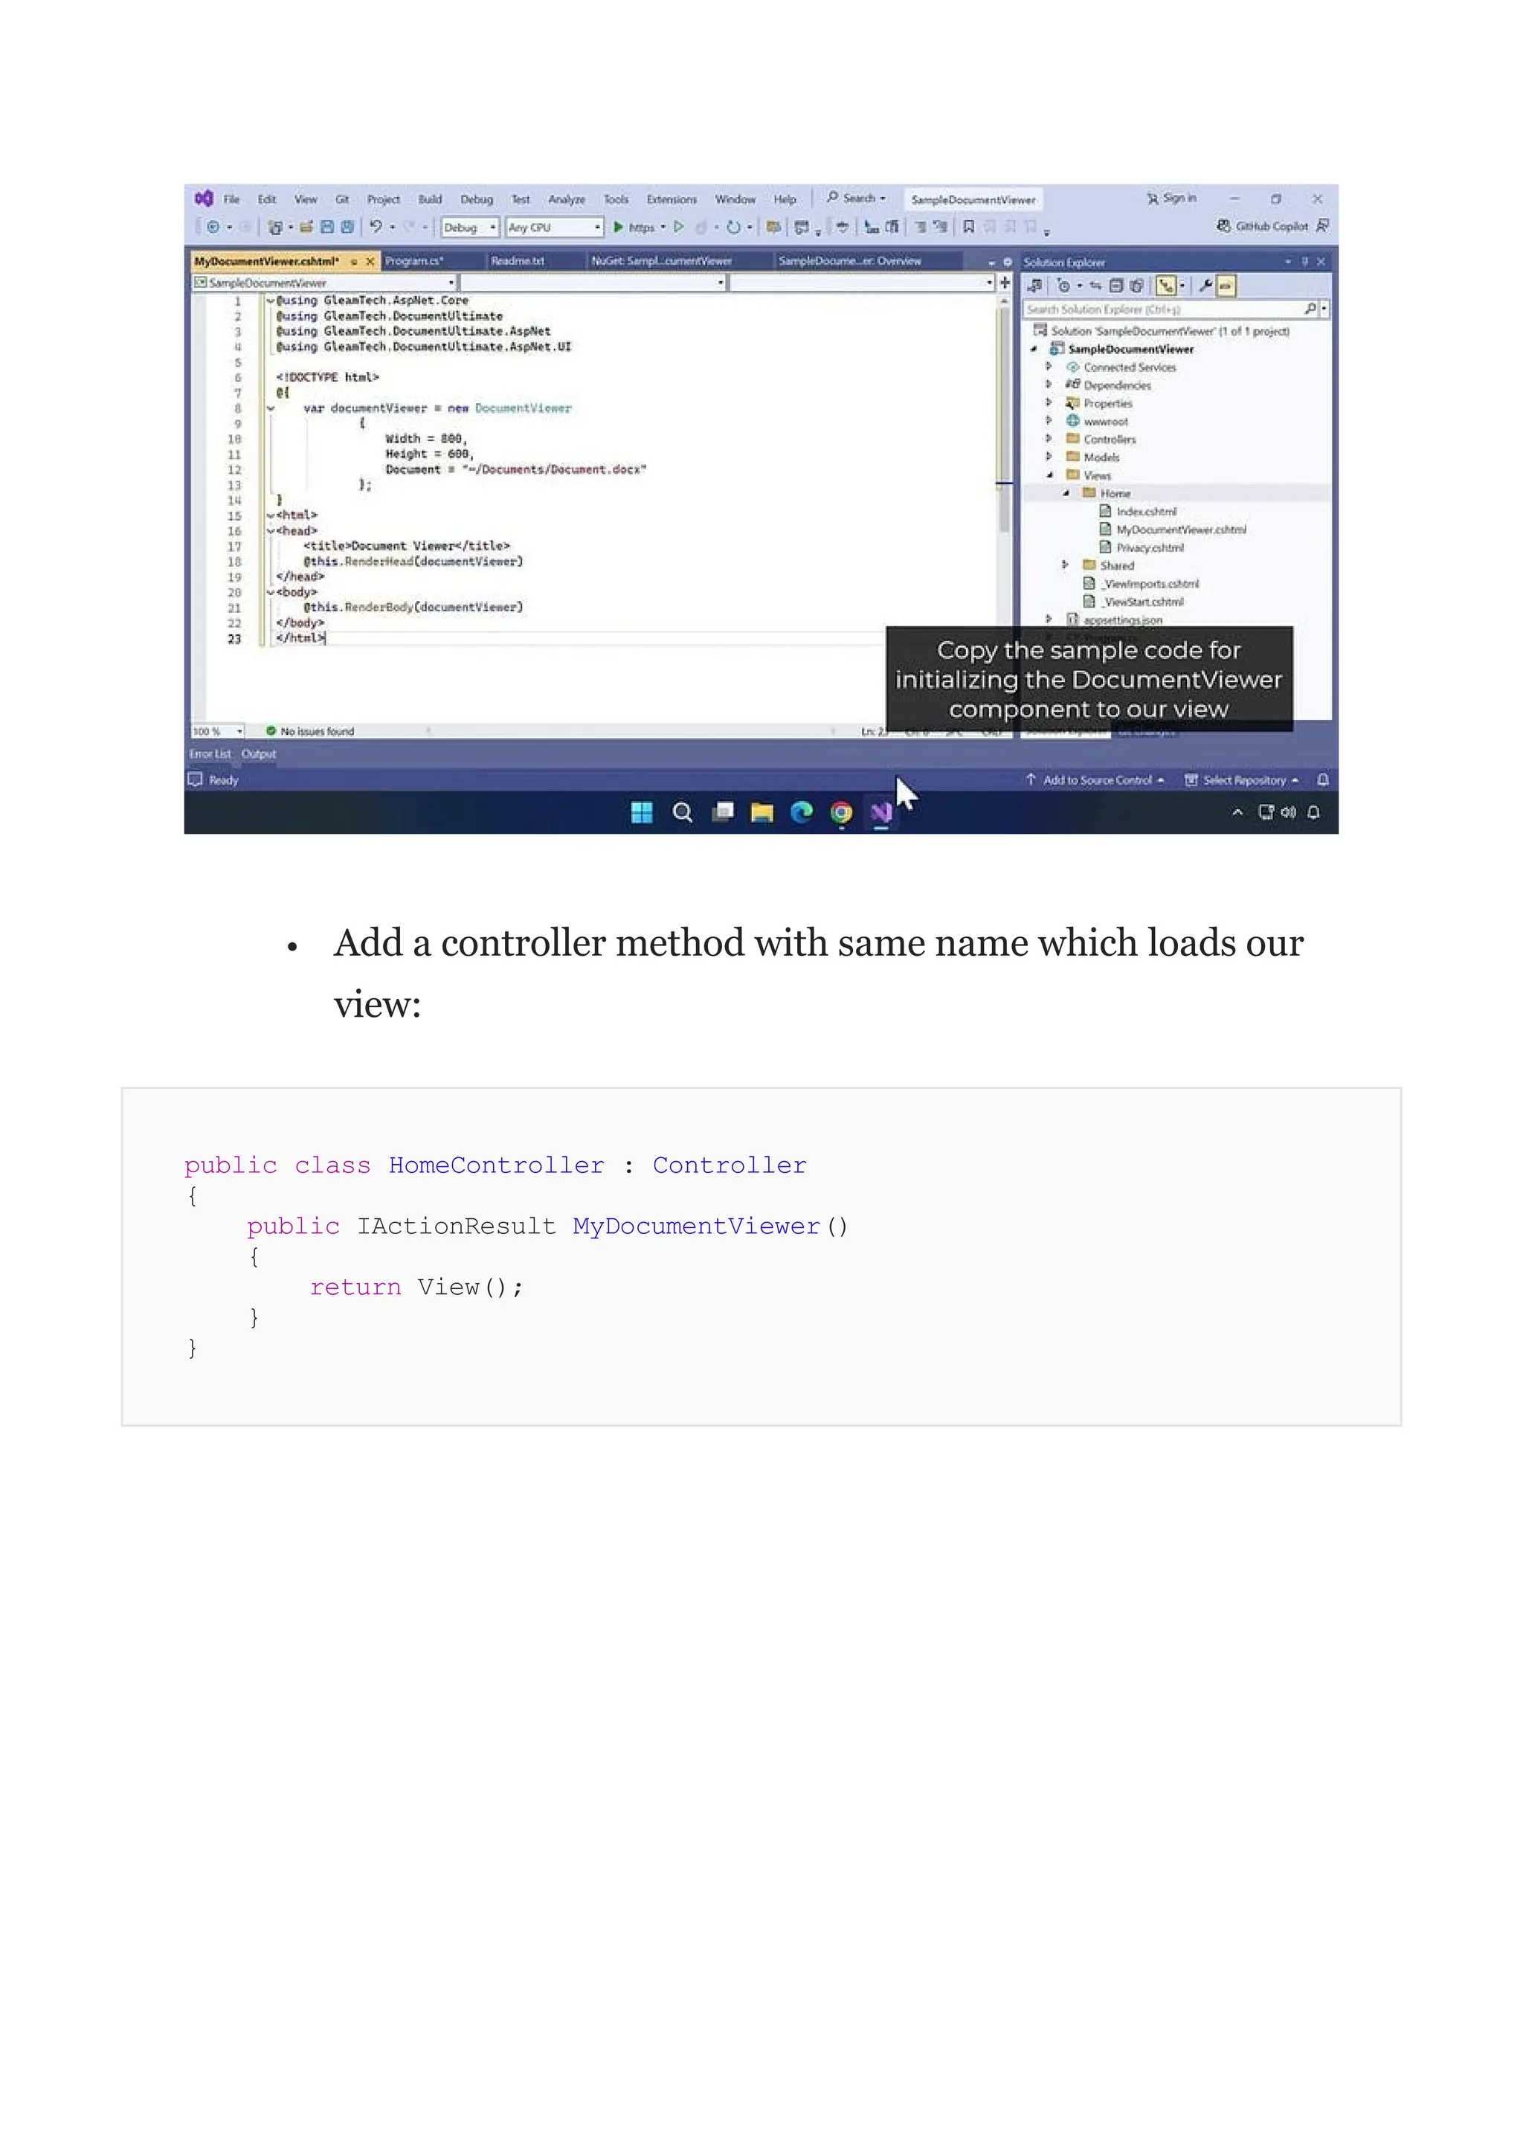Viewport: 1523px width, 2154px height.
Task: Click the Undo arrow in toolbar
Action: (375, 227)
